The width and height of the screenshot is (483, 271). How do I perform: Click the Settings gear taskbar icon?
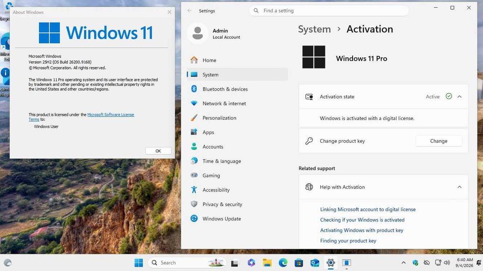click(x=330, y=263)
